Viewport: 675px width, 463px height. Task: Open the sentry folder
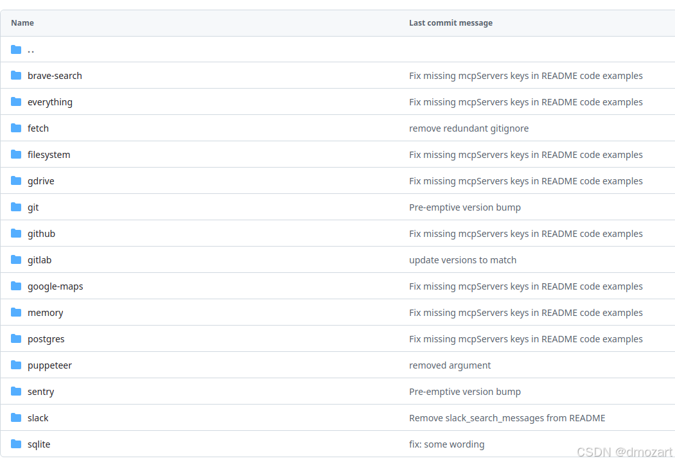point(41,392)
